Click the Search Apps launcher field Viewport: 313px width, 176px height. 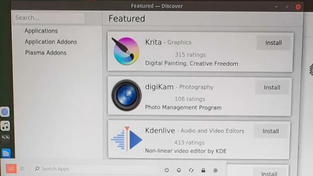click(84, 169)
